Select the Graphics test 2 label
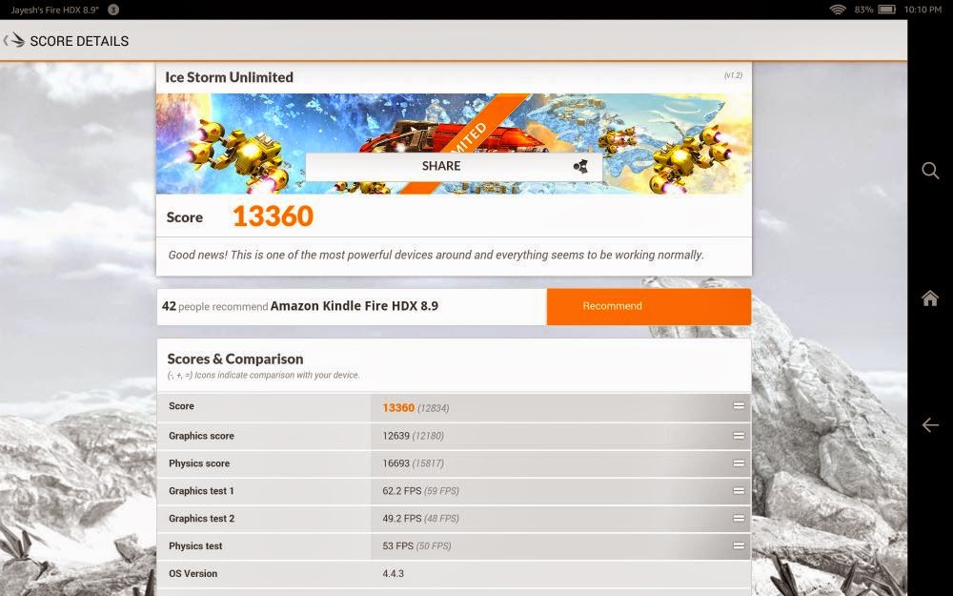Viewport: 953px width, 596px height. [x=202, y=518]
